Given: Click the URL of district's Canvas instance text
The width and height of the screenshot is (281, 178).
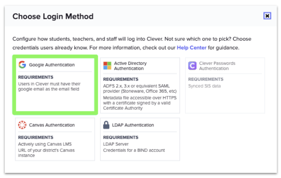Looking at the screenshot, I should point(46,153).
